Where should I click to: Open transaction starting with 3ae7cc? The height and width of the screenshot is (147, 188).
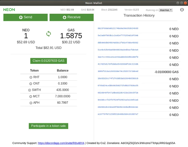tap(118, 57)
